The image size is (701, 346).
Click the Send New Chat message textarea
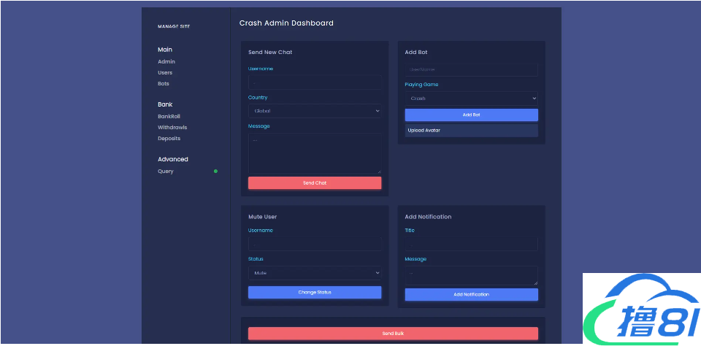pyautogui.click(x=314, y=153)
